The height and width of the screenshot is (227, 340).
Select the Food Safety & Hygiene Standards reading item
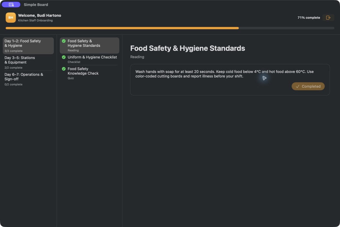coord(89,46)
